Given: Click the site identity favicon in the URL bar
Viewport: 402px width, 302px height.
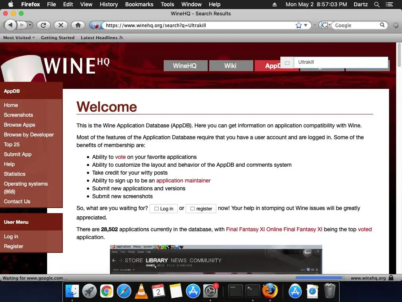Looking at the screenshot, I should tap(97, 26).
